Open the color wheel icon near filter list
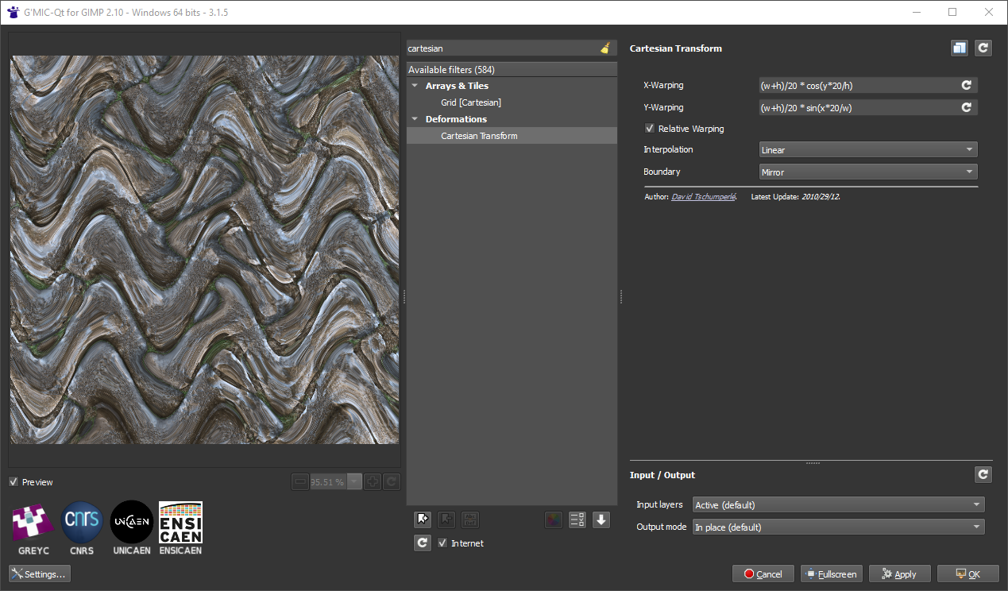 pos(554,520)
